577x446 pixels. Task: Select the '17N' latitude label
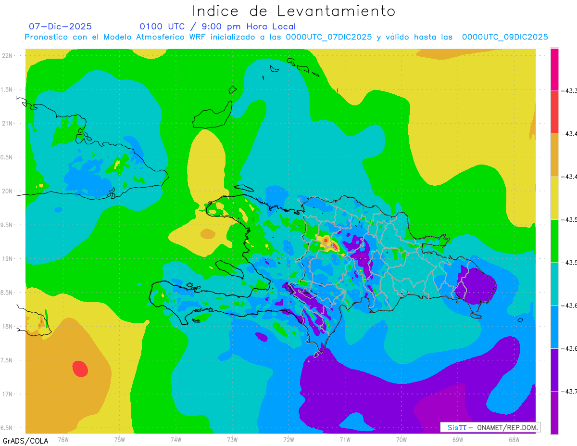[x=8, y=394]
